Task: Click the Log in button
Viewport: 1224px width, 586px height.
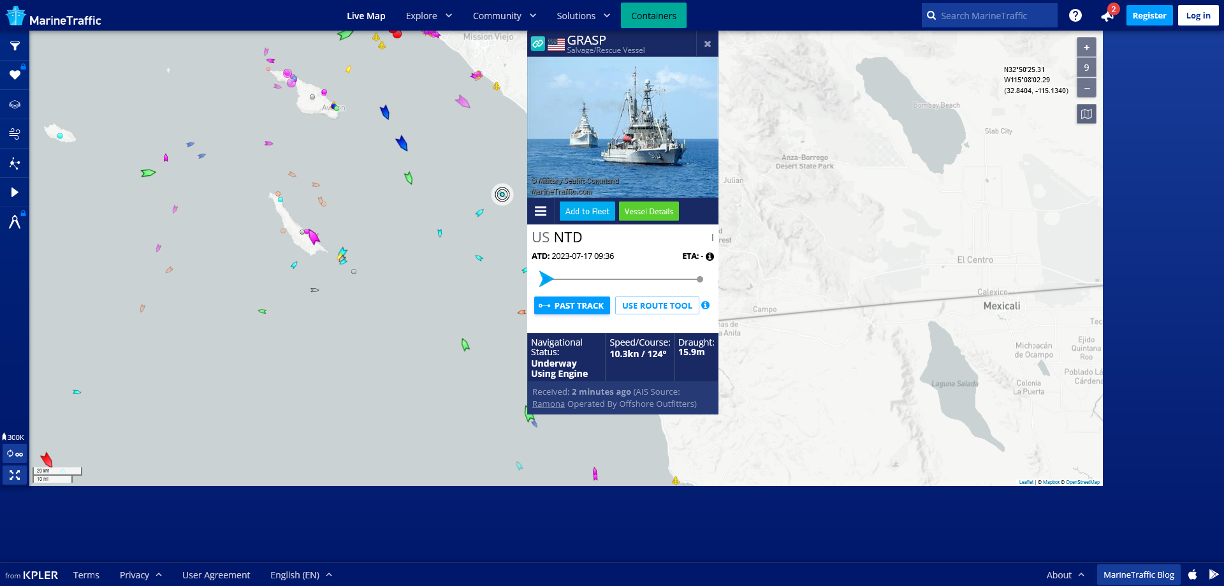Action: click(1198, 15)
